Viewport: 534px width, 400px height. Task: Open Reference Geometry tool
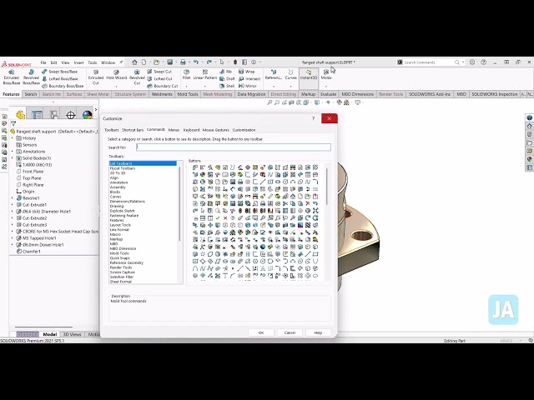point(274,75)
